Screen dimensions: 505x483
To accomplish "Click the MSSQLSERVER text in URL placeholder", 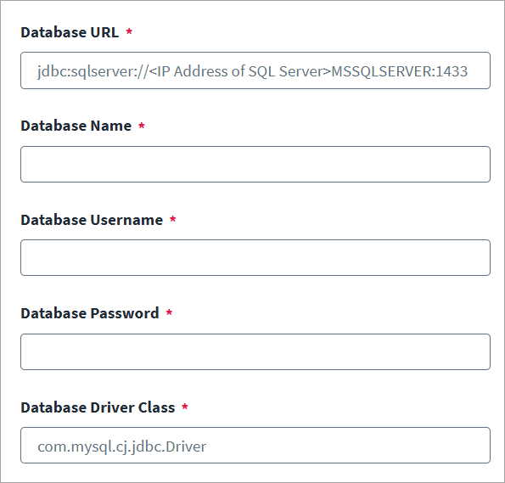I will [382, 71].
